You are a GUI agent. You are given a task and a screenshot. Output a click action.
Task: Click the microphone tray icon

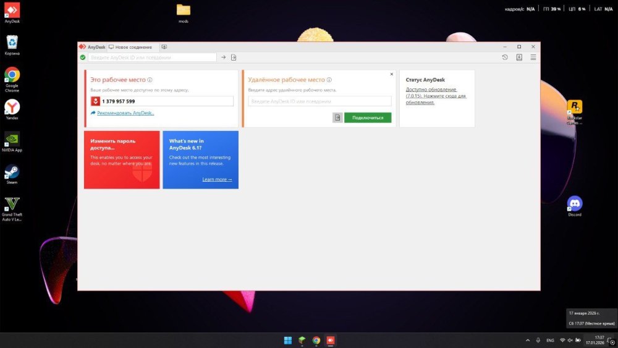[x=538, y=340]
